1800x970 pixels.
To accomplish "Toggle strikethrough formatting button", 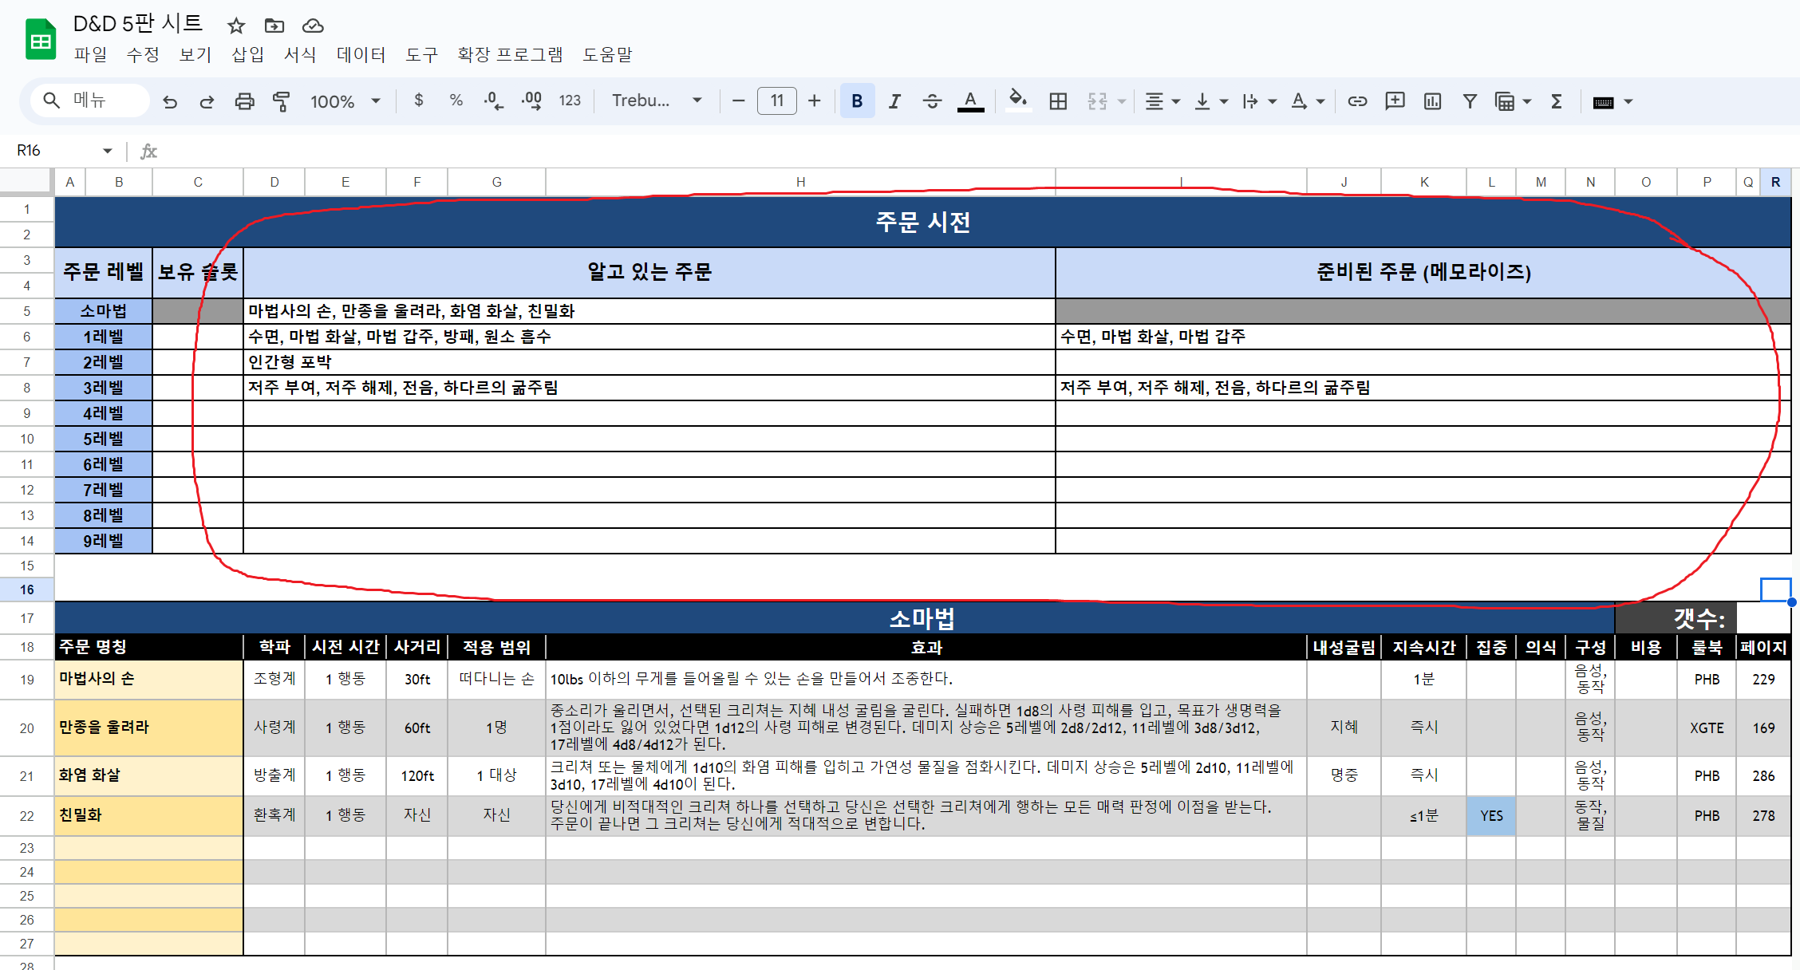I will [932, 101].
